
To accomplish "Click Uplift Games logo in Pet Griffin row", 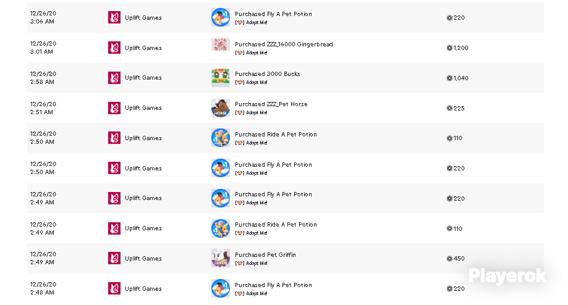I will (114, 258).
